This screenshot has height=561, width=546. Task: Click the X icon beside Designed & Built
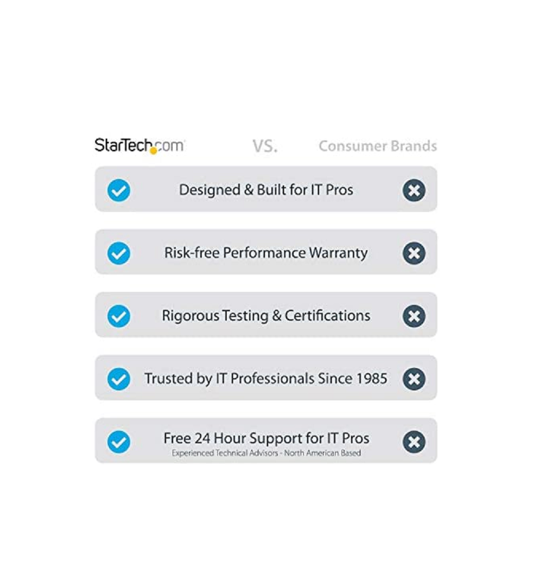414,190
